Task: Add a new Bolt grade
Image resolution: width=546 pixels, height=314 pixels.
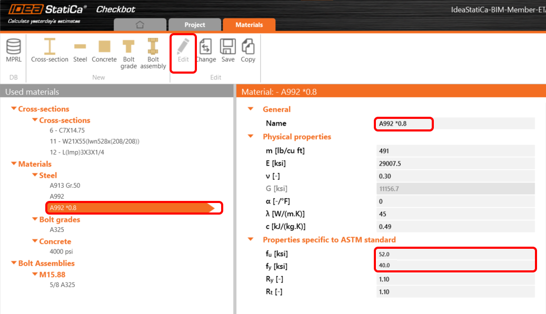Action: click(128, 54)
